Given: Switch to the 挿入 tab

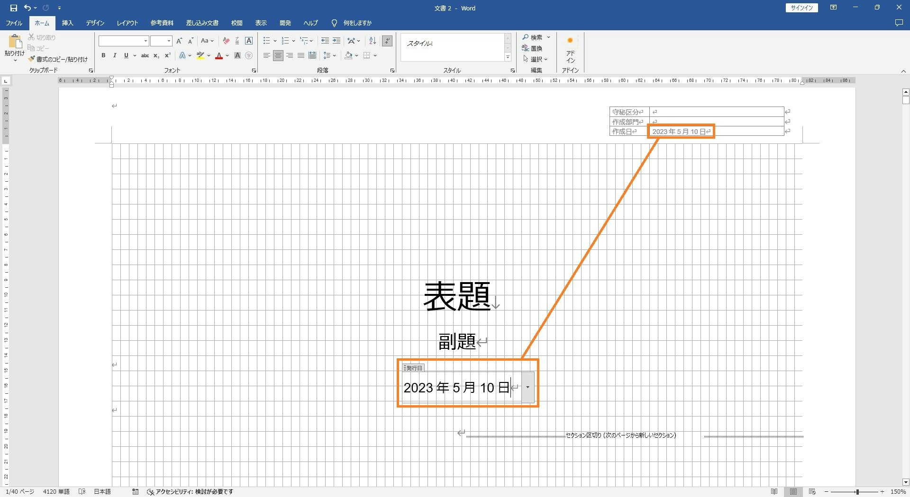Looking at the screenshot, I should pyautogui.click(x=68, y=23).
